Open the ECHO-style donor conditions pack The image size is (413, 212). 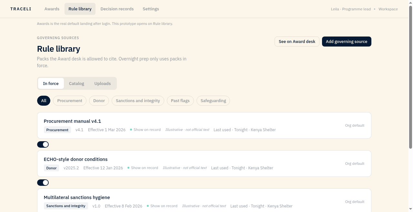pyautogui.click(x=204, y=164)
